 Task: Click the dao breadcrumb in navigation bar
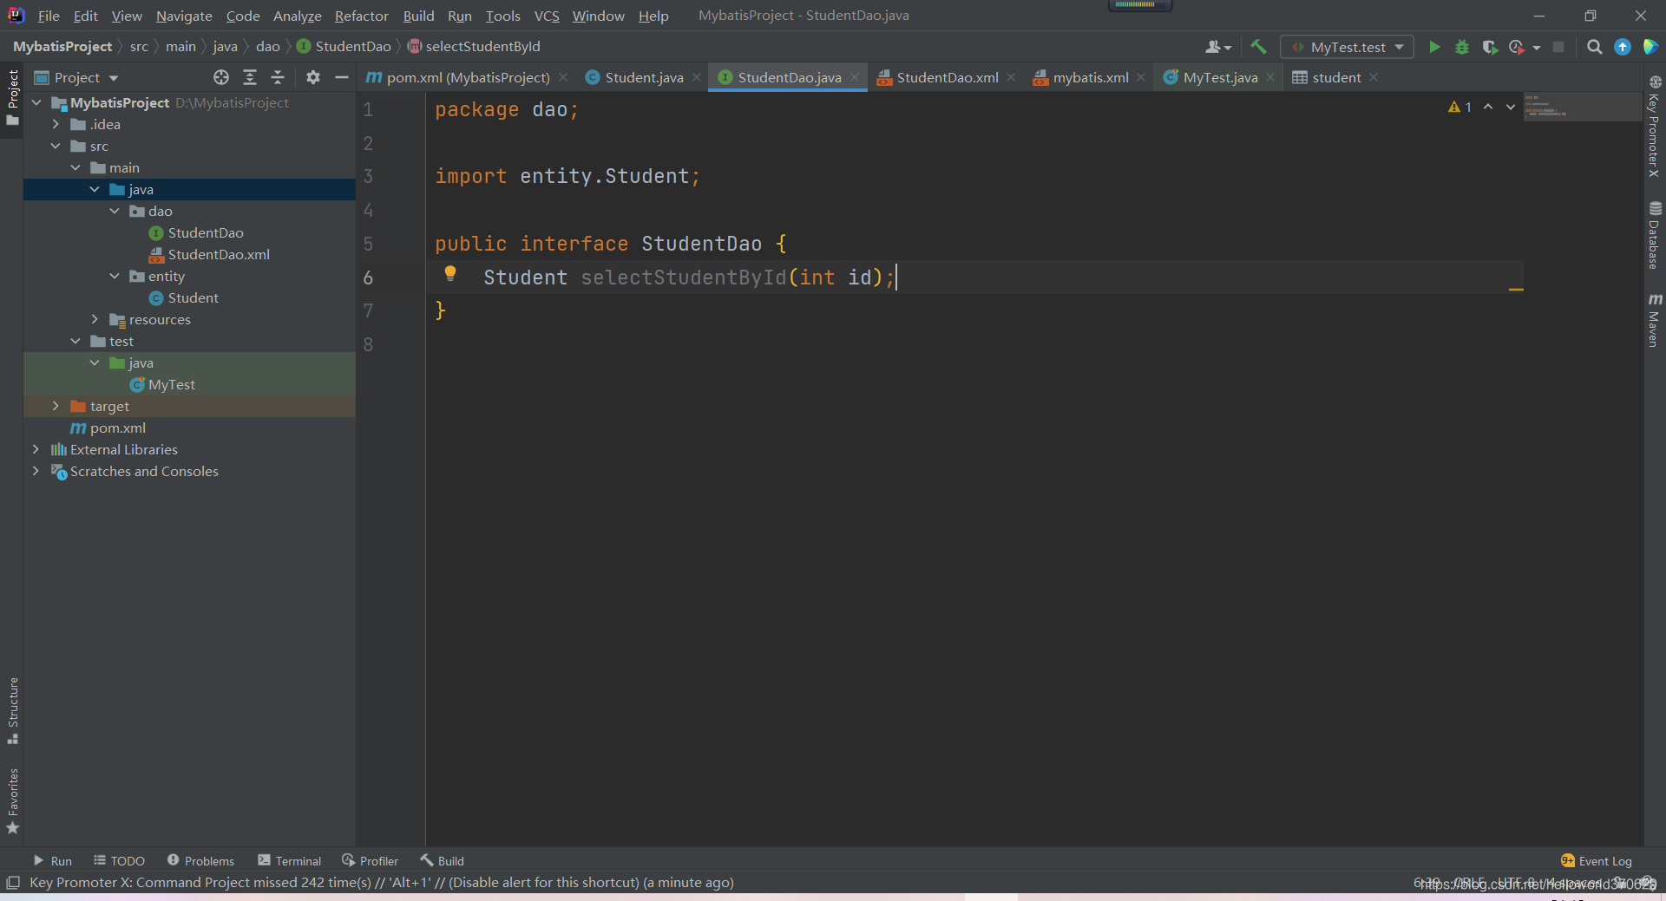tap(267, 47)
